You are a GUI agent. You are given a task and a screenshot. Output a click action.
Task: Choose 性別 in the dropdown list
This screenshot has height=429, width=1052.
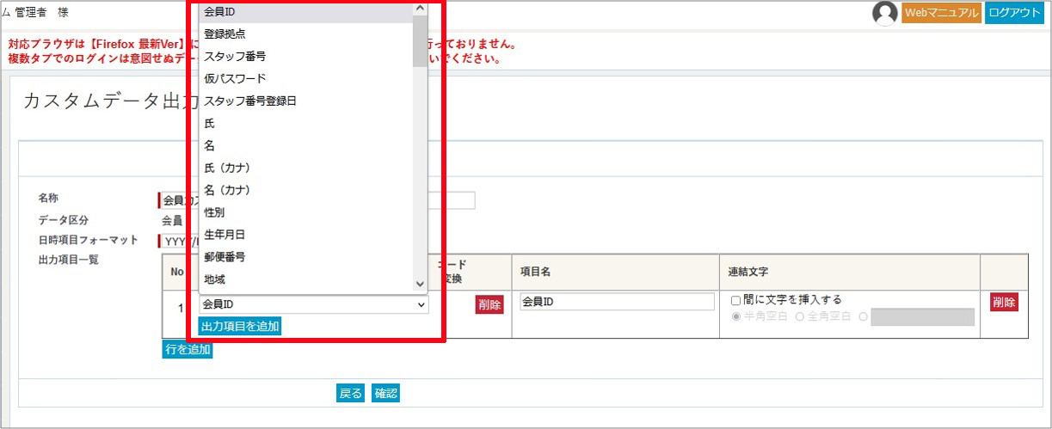coord(305,212)
